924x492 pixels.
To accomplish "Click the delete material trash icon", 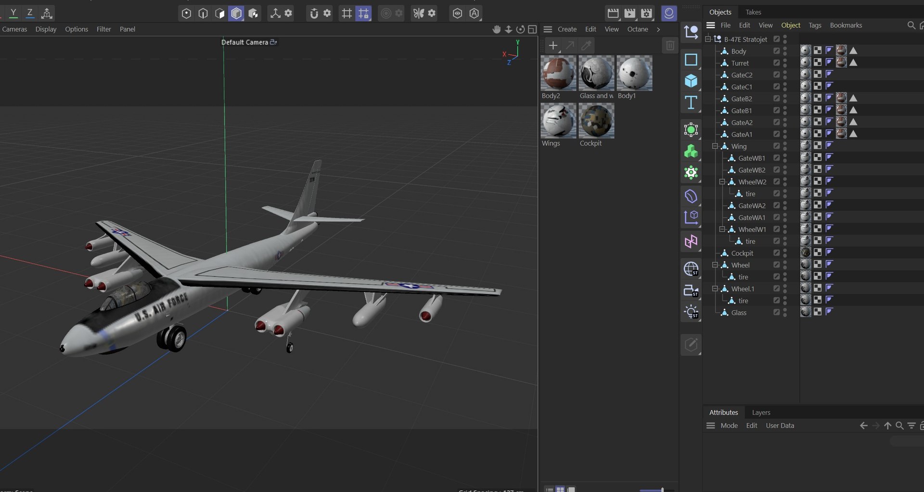I will coord(670,46).
